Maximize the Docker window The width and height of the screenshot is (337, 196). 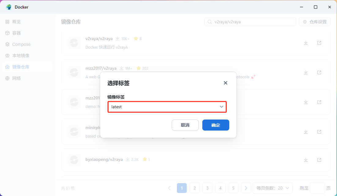pos(316,7)
